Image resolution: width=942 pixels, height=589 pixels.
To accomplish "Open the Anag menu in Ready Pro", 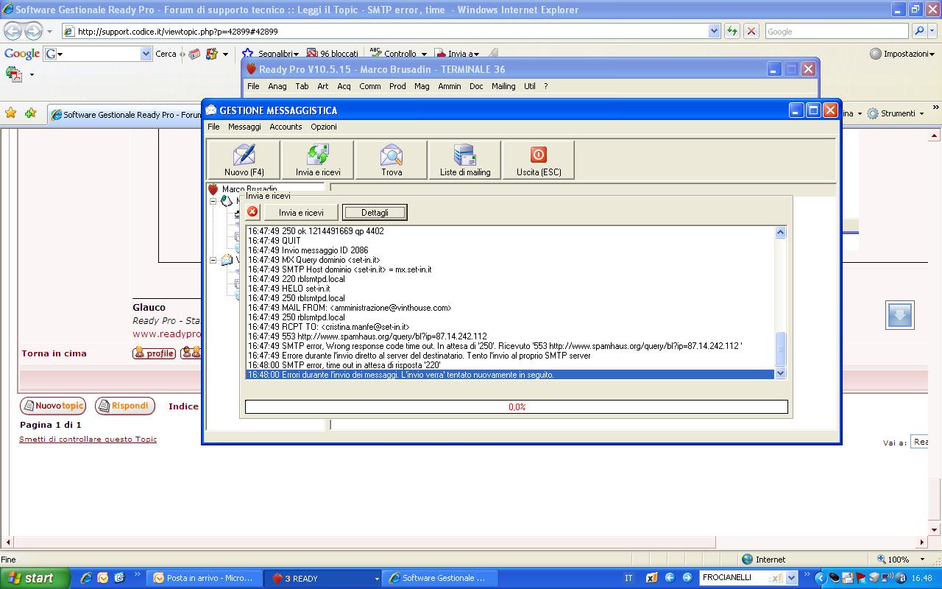I will (x=277, y=86).
